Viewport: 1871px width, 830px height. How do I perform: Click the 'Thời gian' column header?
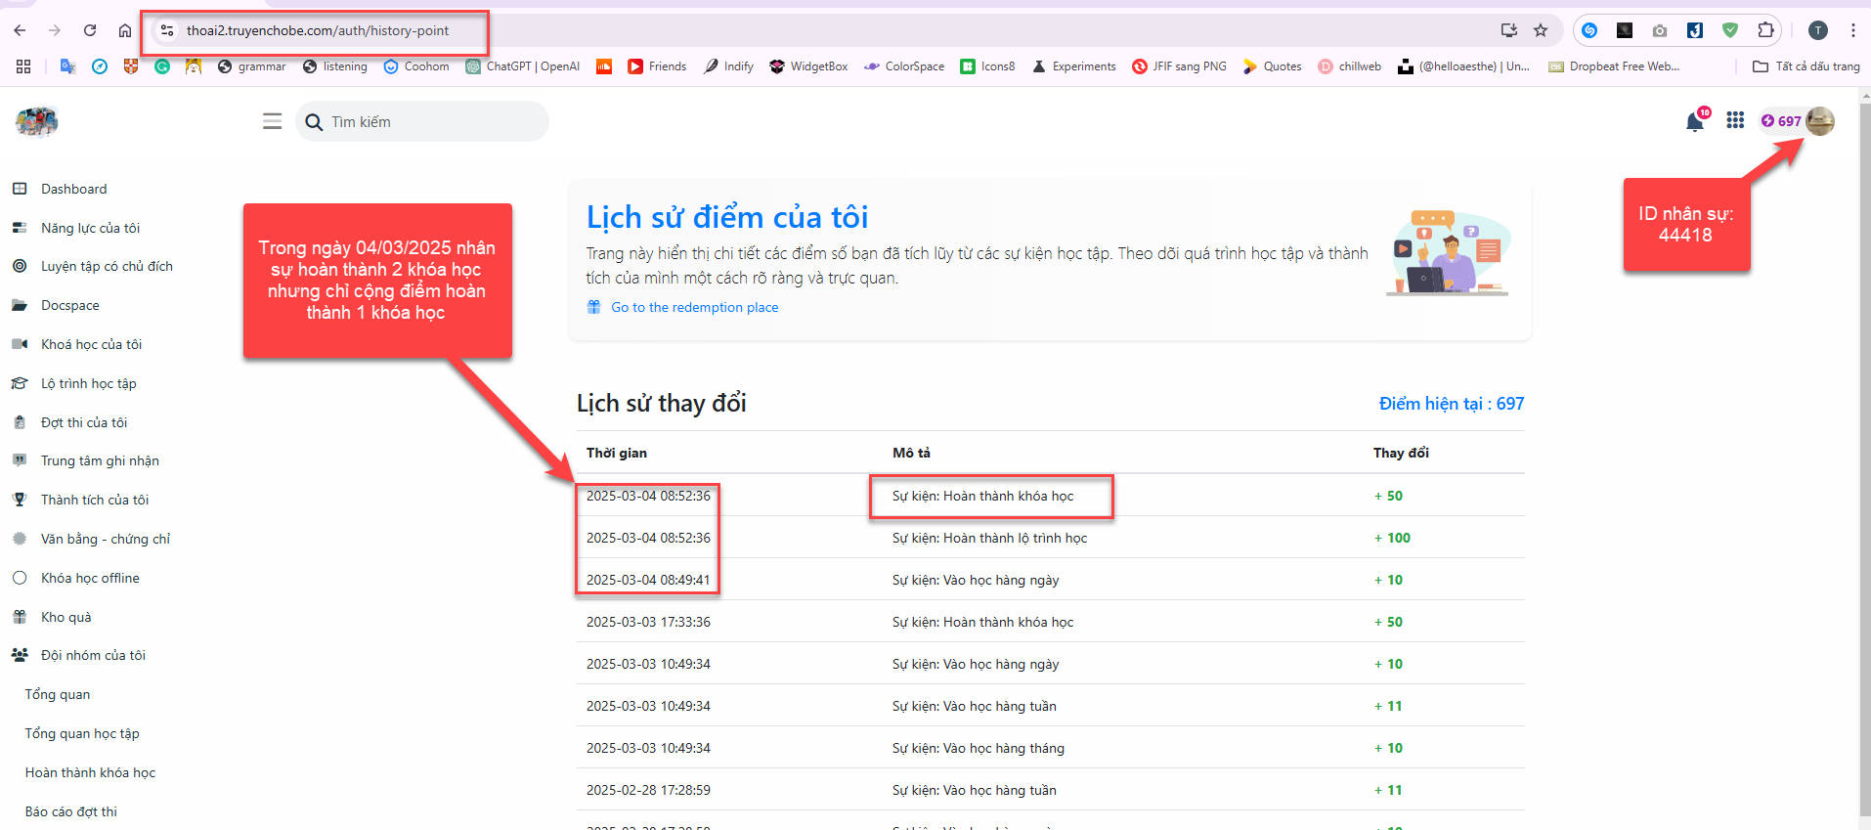coord(617,453)
